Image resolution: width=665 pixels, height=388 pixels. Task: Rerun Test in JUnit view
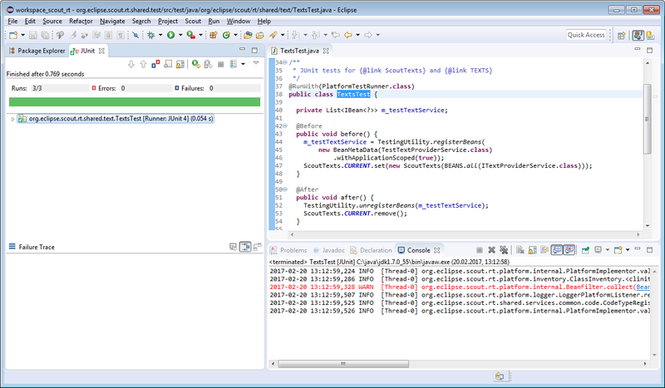click(x=196, y=64)
